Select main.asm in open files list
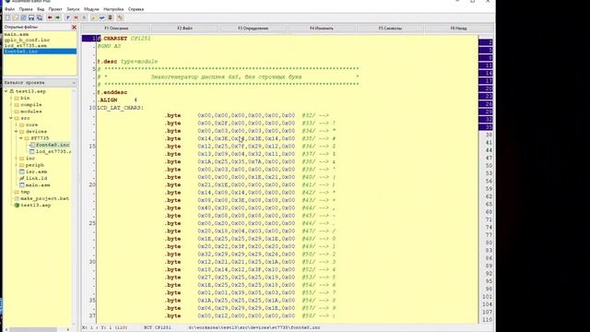590x332 pixels. click(17, 34)
